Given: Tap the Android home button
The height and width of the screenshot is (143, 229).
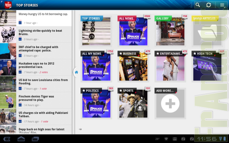Looking at the screenshot, I should [21, 139].
